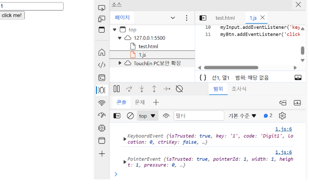
Task: Click the step out function arrow
Action: point(154,89)
